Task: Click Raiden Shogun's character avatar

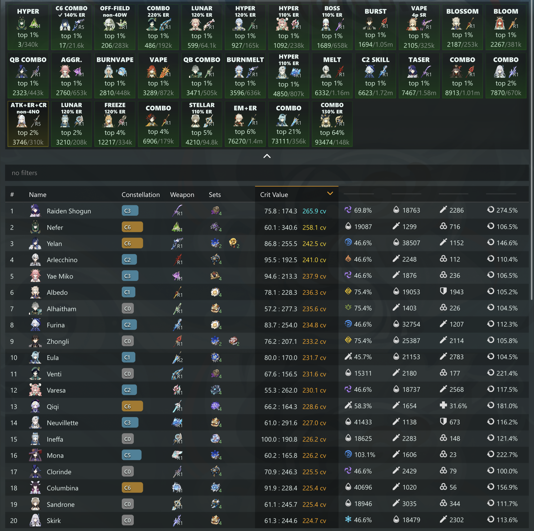Action: pos(35,211)
